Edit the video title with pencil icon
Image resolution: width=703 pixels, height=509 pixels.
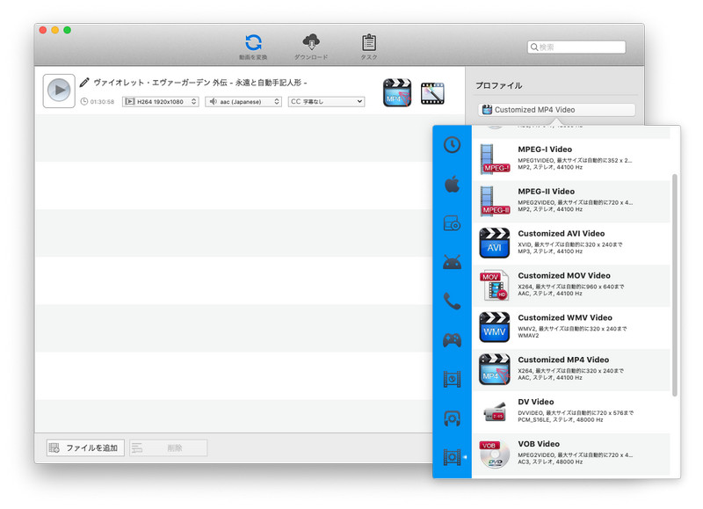[84, 83]
